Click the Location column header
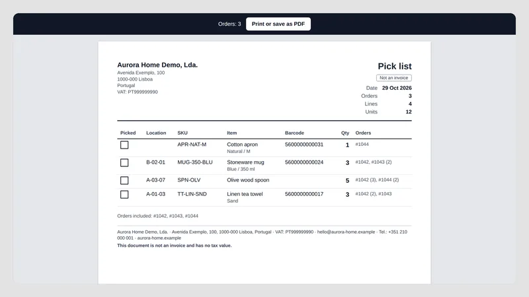The image size is (529, 297). pyautogui.click(x=156, y=133)
